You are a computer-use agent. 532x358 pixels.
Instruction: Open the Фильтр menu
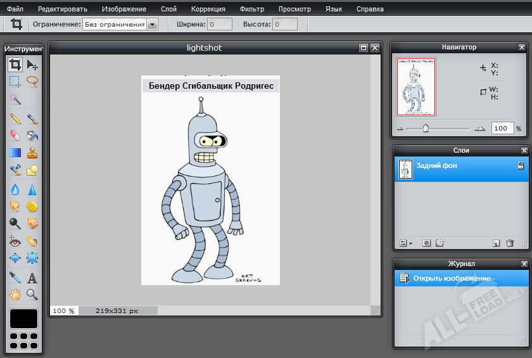tap(252, 10)
